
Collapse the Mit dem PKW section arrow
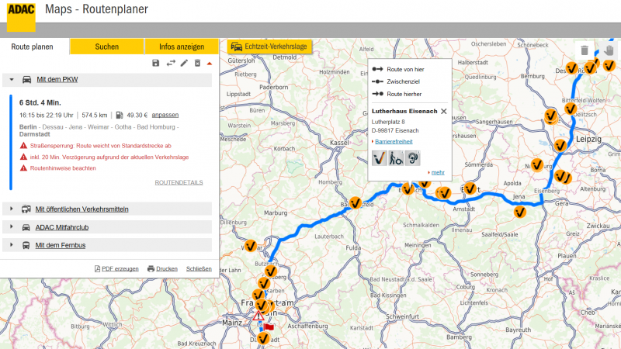12,80
